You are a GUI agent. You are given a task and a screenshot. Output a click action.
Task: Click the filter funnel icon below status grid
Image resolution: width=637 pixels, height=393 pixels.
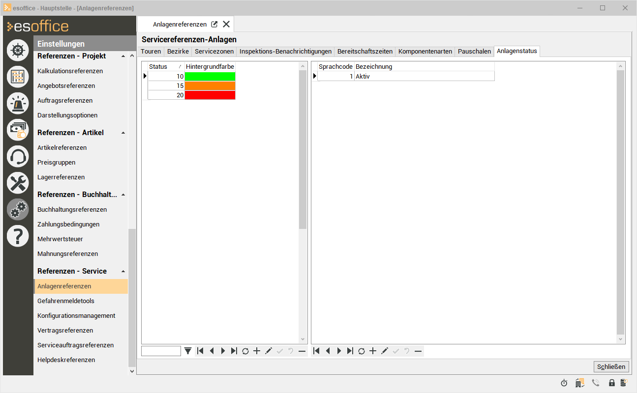(x=188, y=351)
